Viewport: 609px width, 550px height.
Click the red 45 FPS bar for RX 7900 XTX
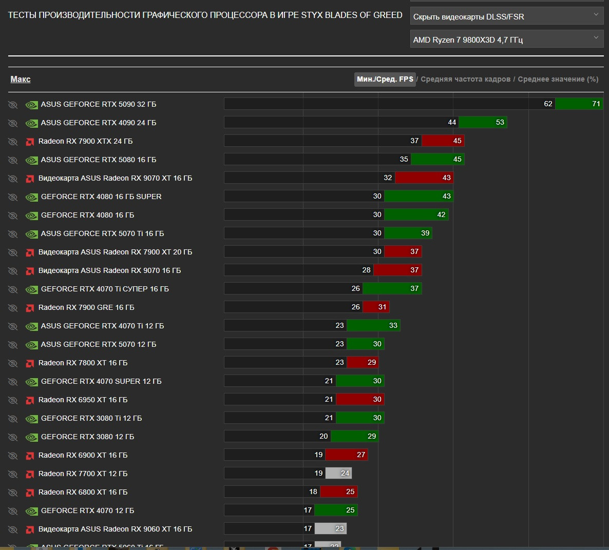(x=443, y=141)
